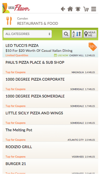The width and height of the screenshot is (101, 176).
Task: Tap for Coupons under The Melting Pot
Action: [16, 140]
